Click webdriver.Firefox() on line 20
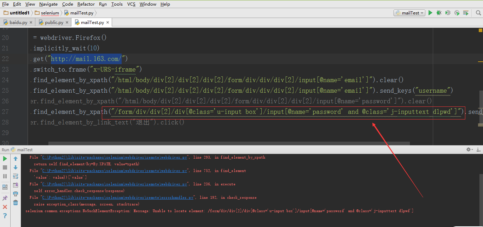 [73, 38]
